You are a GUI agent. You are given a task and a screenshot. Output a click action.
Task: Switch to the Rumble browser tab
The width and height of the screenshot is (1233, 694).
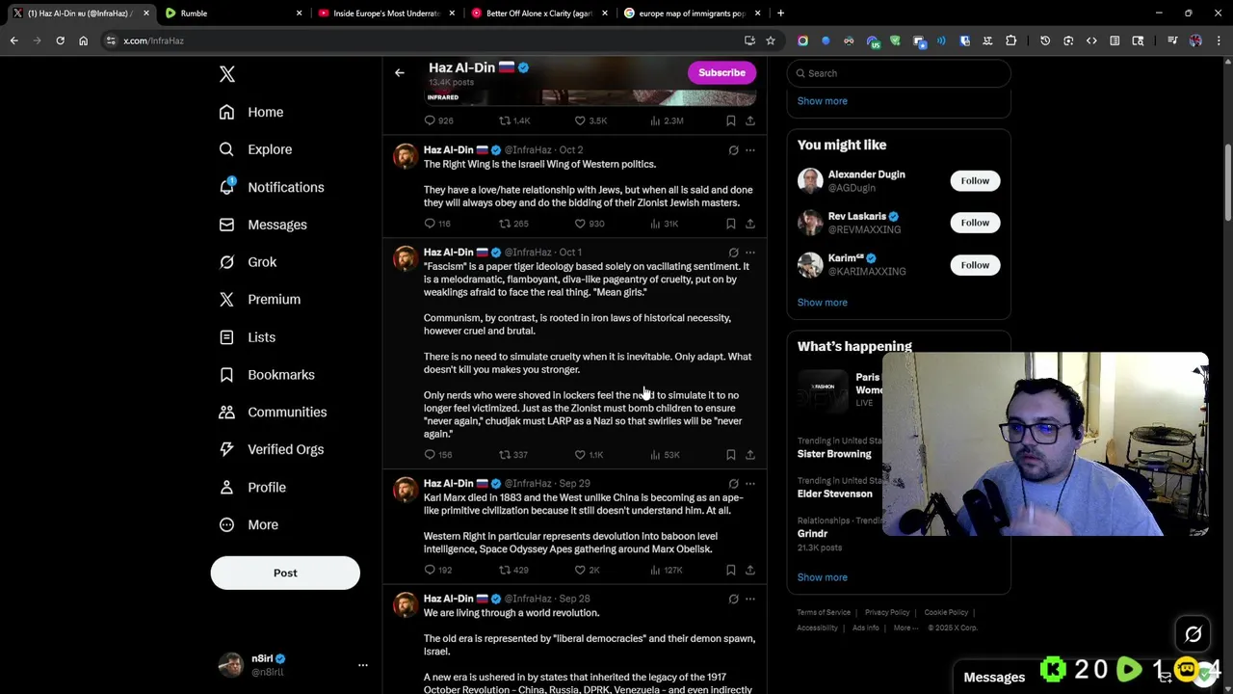231,13
